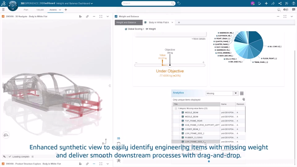Open 3D Navigate widget chevron menu
The height and width of the screenshot is (167, 297).
point(108,16)
